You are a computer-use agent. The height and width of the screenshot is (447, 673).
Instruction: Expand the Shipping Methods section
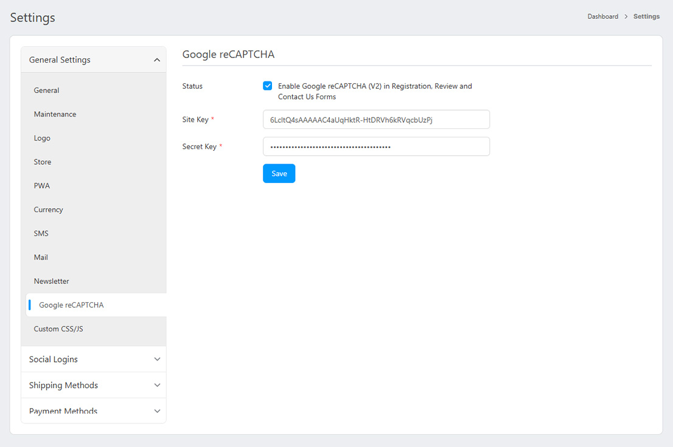[x=93, y=386]
